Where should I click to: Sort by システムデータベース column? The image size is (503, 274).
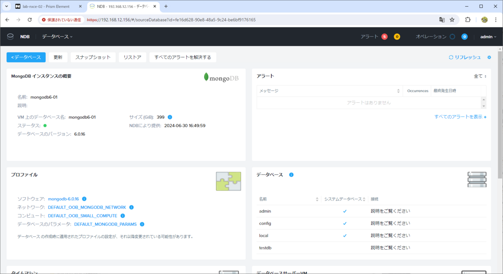click(x=364, y=199)
